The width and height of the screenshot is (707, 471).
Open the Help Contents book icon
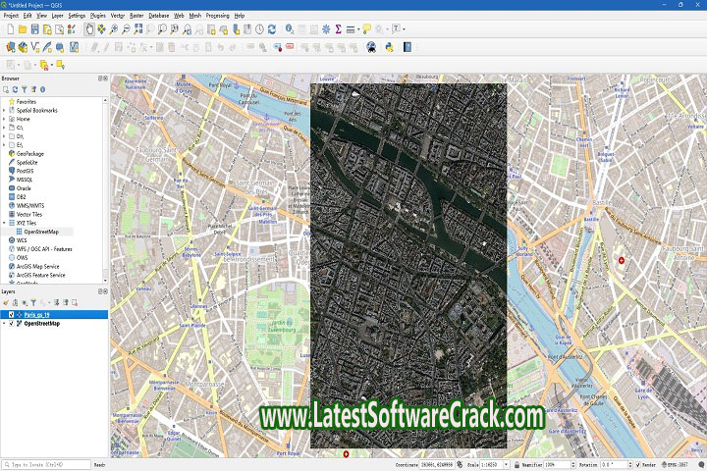[408, 47]
